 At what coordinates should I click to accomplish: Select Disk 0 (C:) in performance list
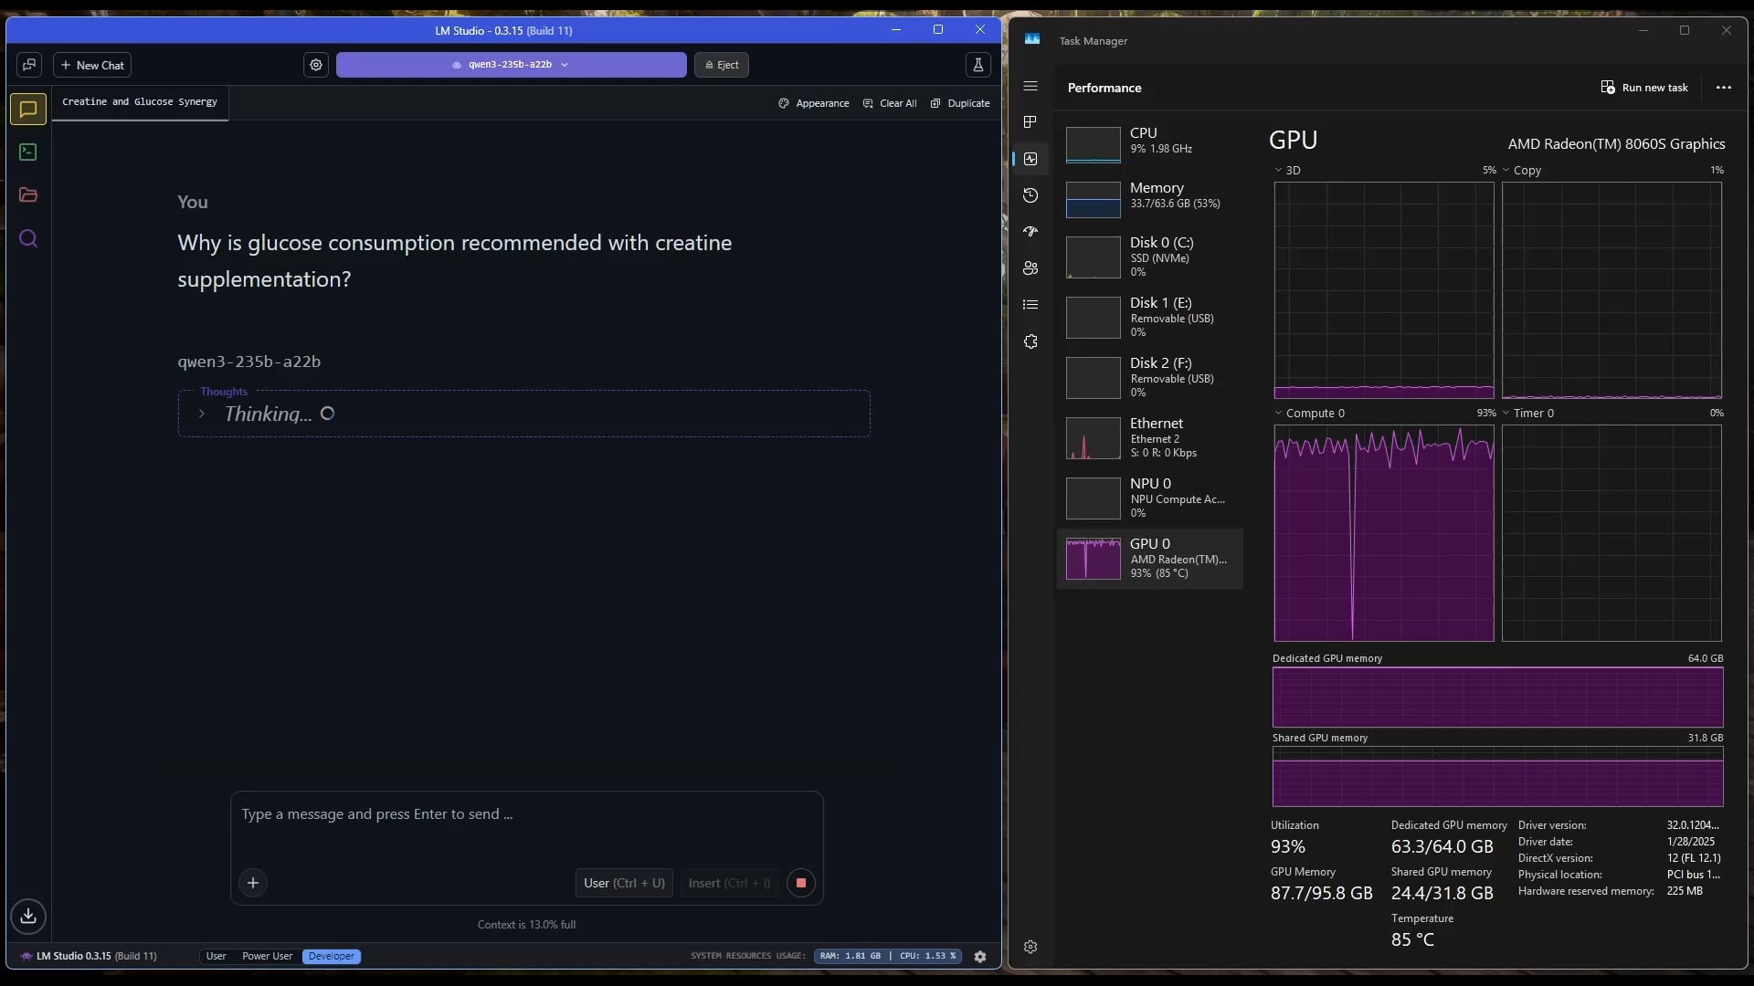1150,257
